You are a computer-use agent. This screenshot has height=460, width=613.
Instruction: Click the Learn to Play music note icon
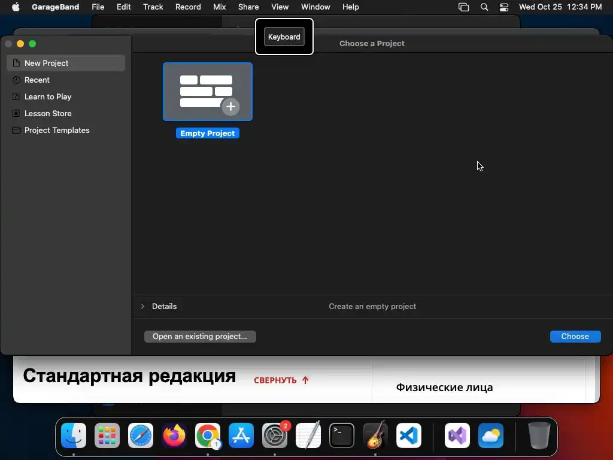(16, 96)
